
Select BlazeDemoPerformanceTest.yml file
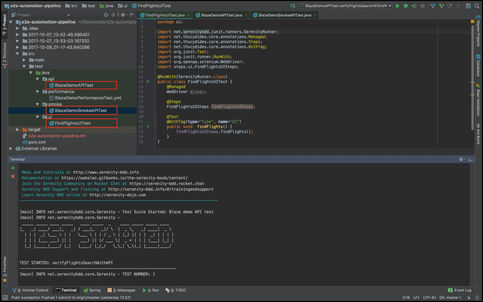[88, 98]
